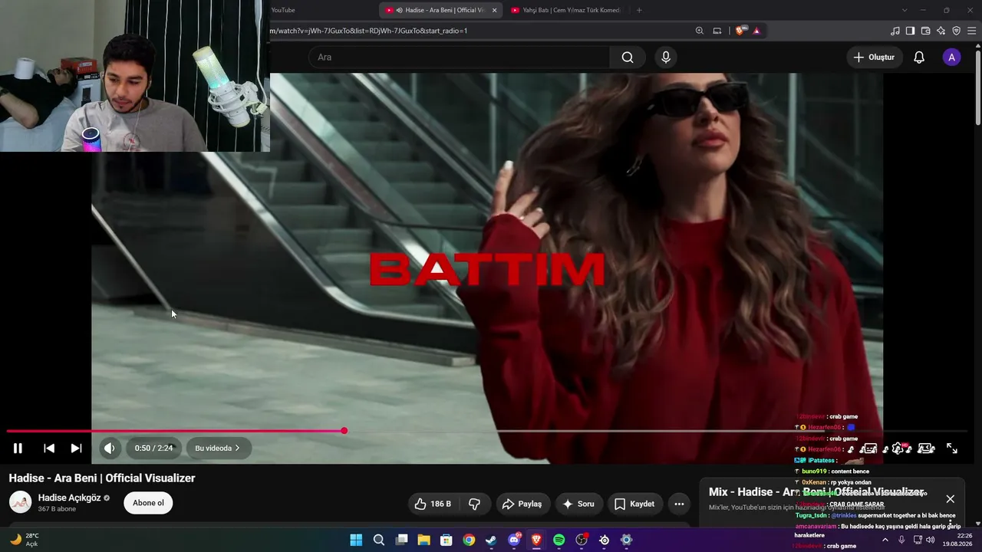The height and width of the screenshot is (552, 982).
Task: Open Brave Rewards triangle icon
Action: (756, 31)
